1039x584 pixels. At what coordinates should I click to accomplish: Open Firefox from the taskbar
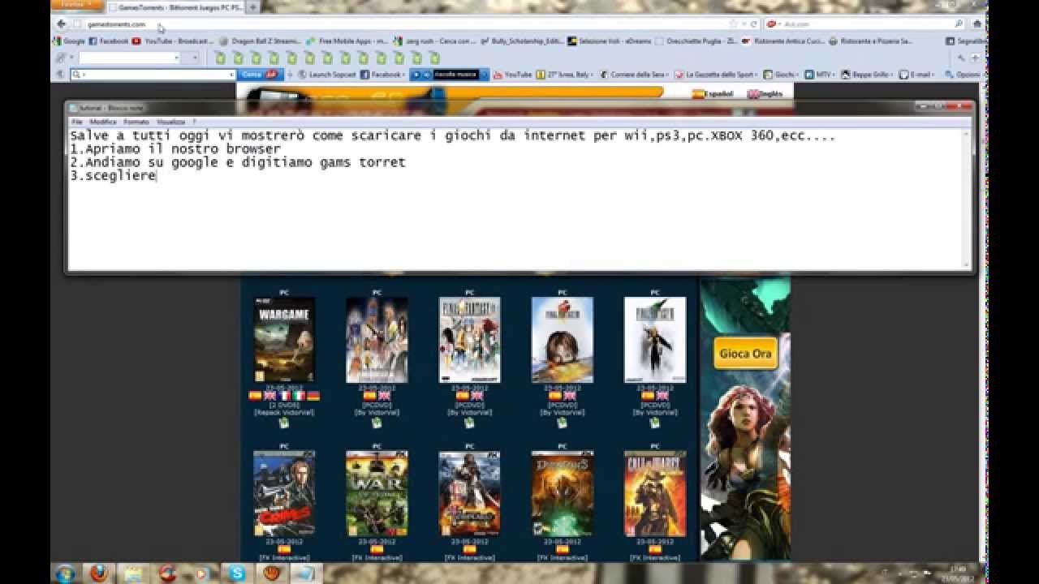[x=98, y=573]
